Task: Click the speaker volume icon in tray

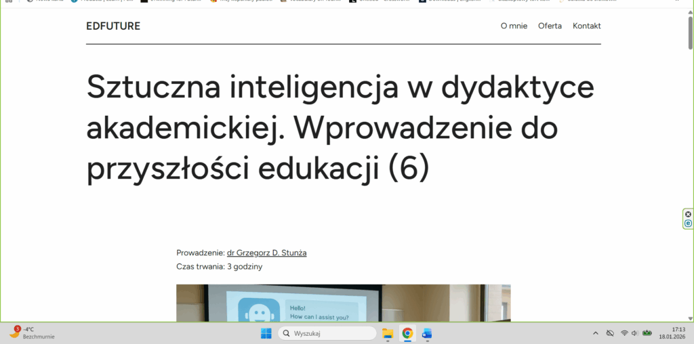Action: pos(634,333)
